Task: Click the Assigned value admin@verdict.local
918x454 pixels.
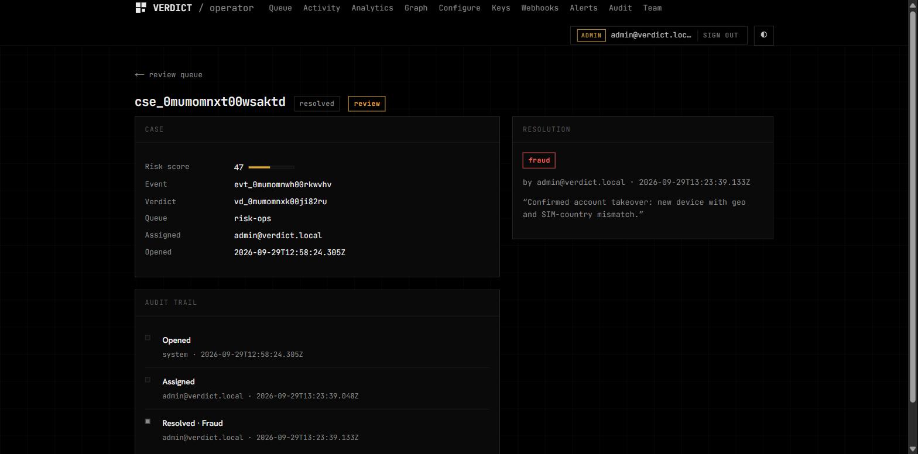Action: coord(278,236)
